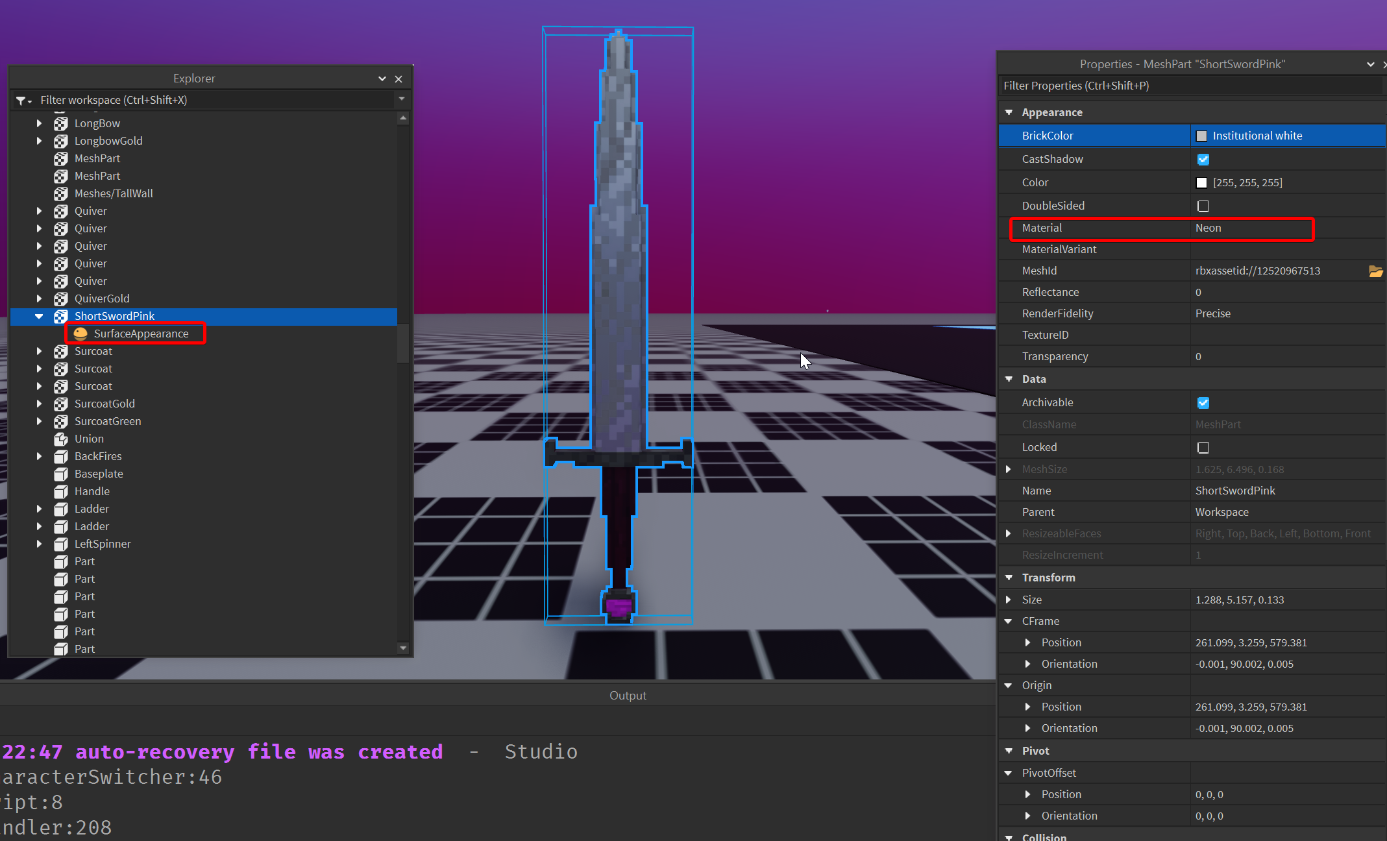This screenshot has width=1387, height=841.
Task: Click the Union object icon
Action: [61, 439]
